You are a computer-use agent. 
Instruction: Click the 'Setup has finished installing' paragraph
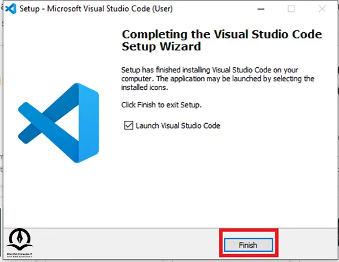218,78
